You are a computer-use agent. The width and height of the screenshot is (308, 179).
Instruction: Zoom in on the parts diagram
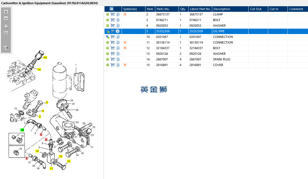point(6,12)
